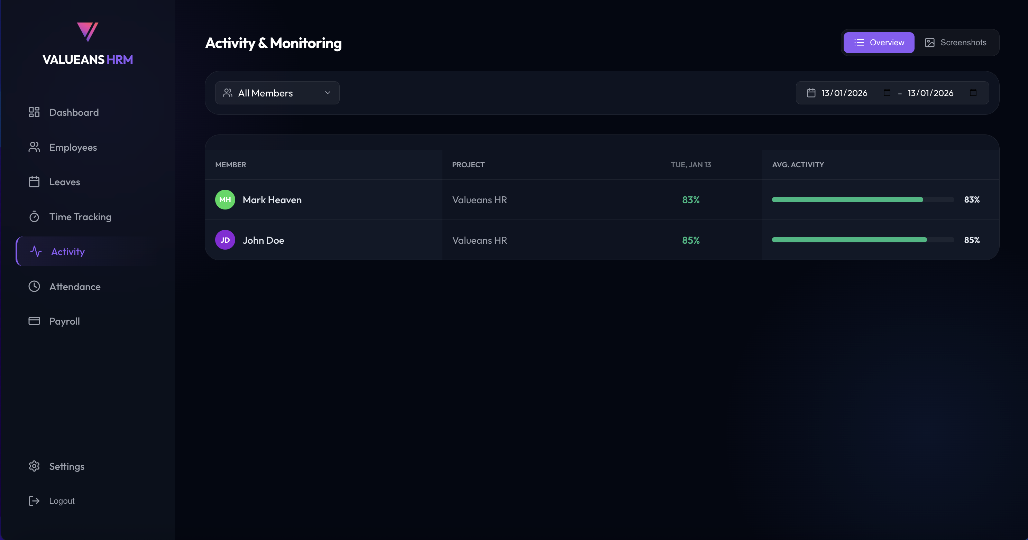Viewport: 1028px width, 540px height.
Task: Click Mark Heaven's average activity progress bar
Action: point(863,200)
